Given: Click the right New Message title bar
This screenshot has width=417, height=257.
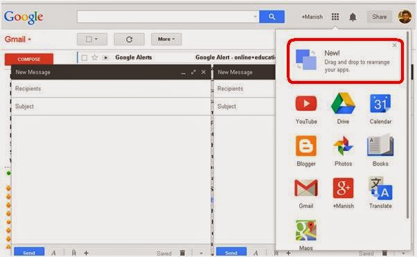Looking at the screenshot, I should [245, 72].
